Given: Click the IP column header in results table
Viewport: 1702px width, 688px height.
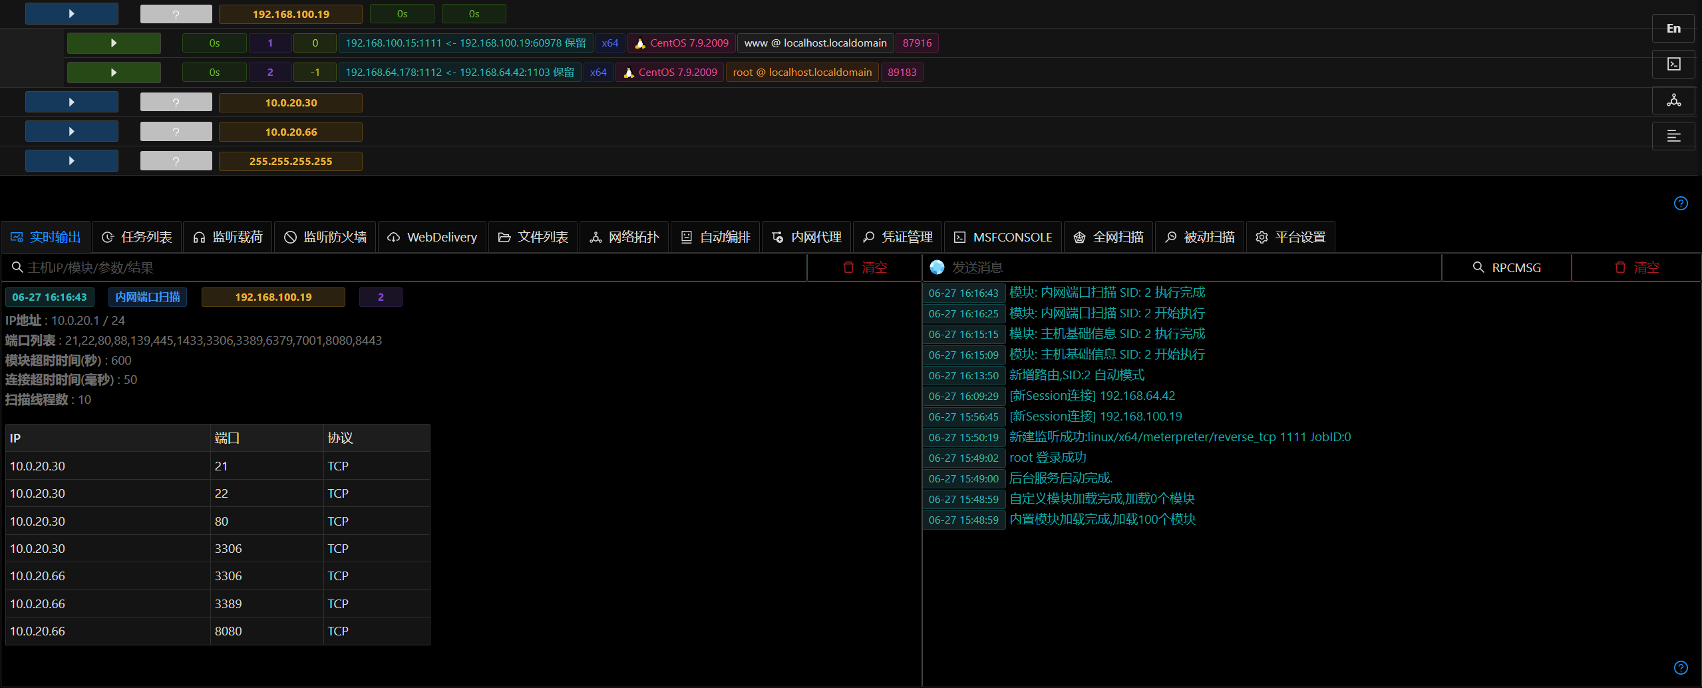Looking at the screenshot, I should click(108, 438).
